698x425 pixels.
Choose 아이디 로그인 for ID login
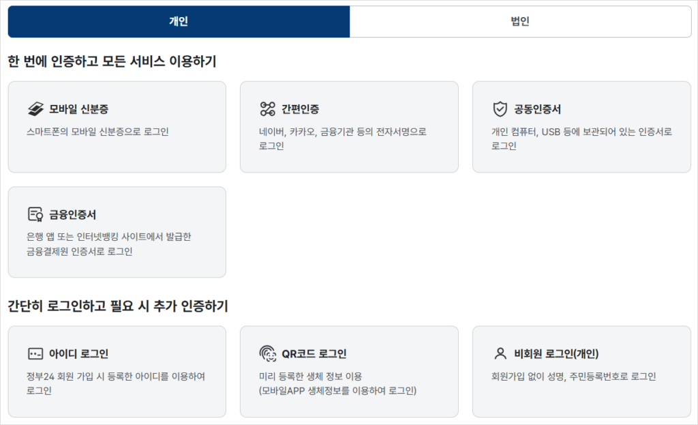point(117,372)
